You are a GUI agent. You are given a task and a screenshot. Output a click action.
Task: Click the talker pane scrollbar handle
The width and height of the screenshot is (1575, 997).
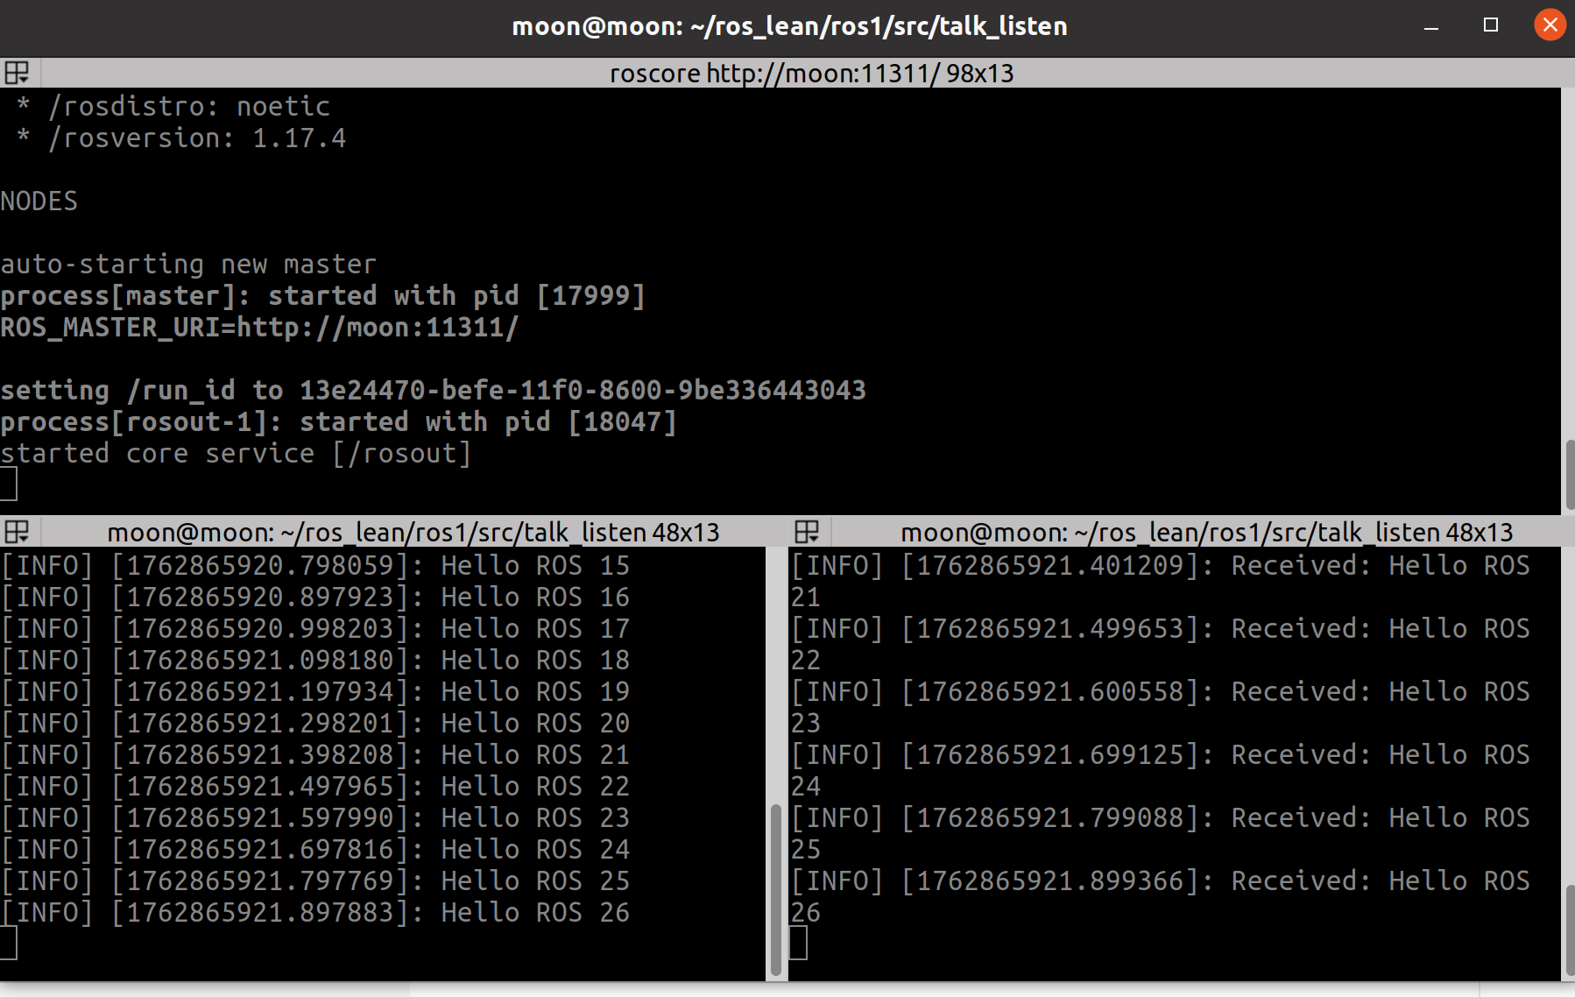click(776, 890)
